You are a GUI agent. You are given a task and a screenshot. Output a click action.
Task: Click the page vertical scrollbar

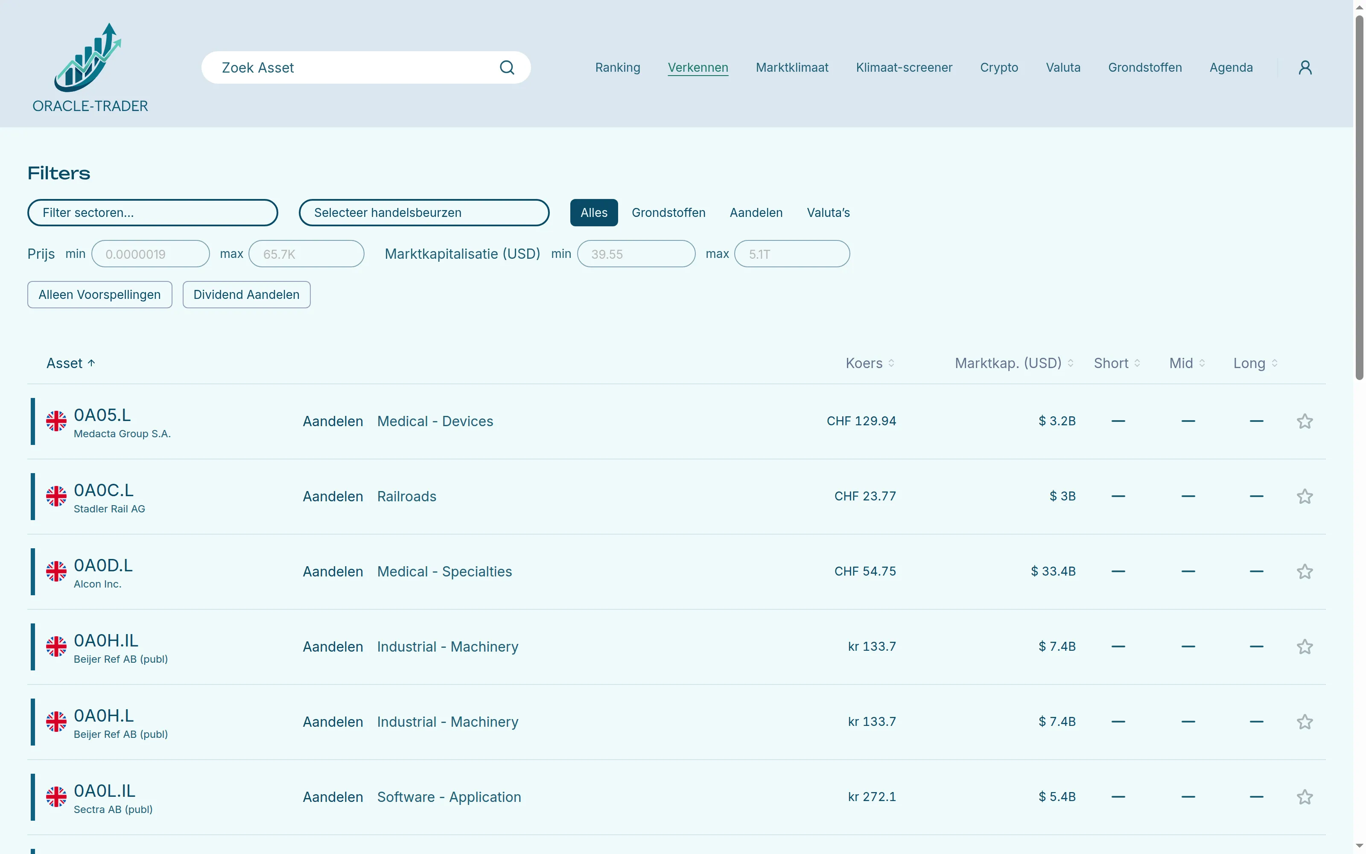[1359, 198]
